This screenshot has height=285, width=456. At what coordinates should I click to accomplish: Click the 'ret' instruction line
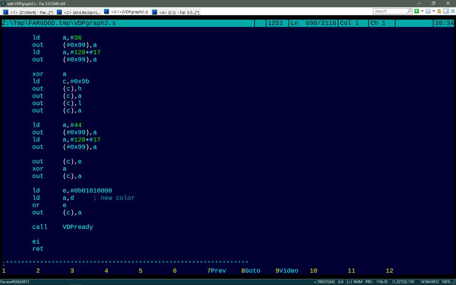(38, 249)
